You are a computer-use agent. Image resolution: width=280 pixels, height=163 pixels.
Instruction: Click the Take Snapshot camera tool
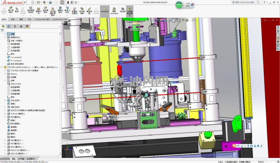point(123,10)
